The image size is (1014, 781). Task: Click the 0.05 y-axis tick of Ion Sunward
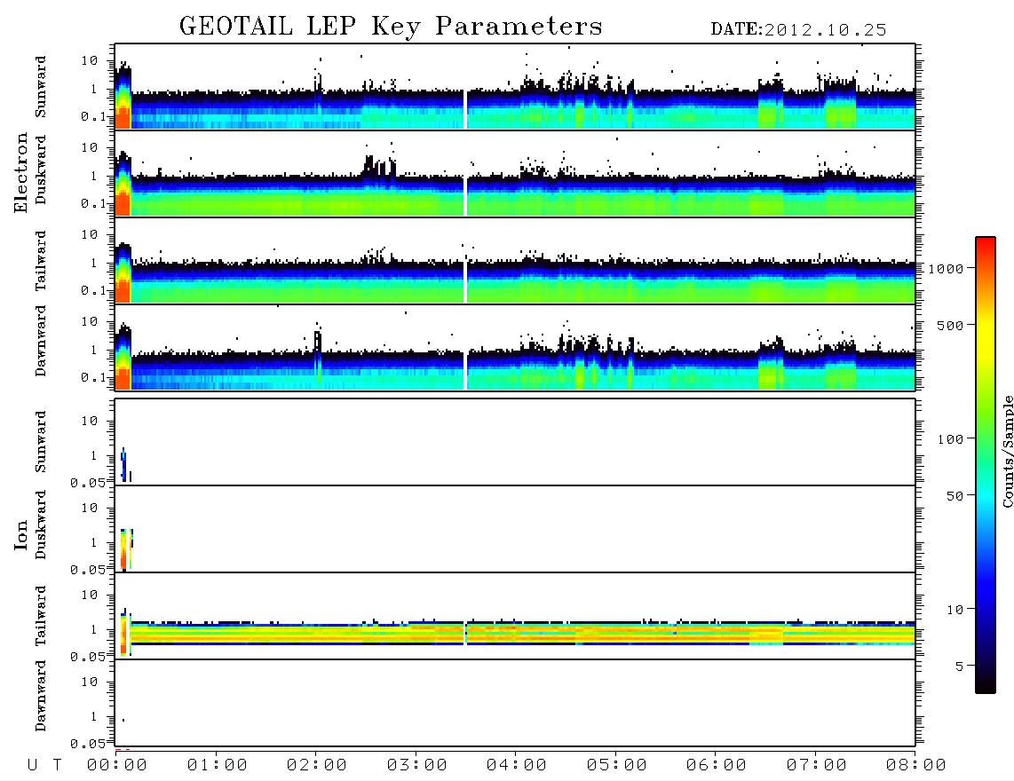[88, 483]
